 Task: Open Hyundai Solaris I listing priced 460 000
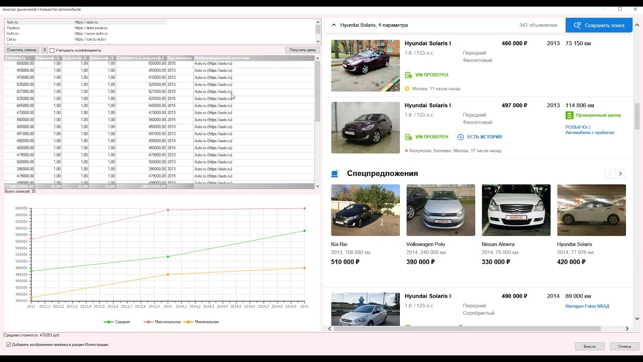[427, 44]
